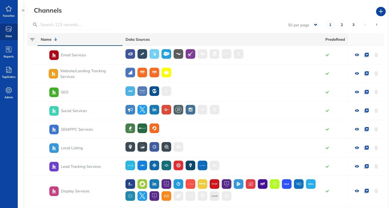Click the next page chevron arrow
Viewport: 389px width, 208px height.
pyautogui.click(x=376, y=25)
